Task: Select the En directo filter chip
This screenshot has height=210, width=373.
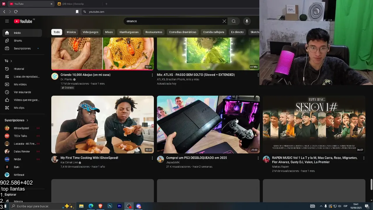Action: click(237, 32)
